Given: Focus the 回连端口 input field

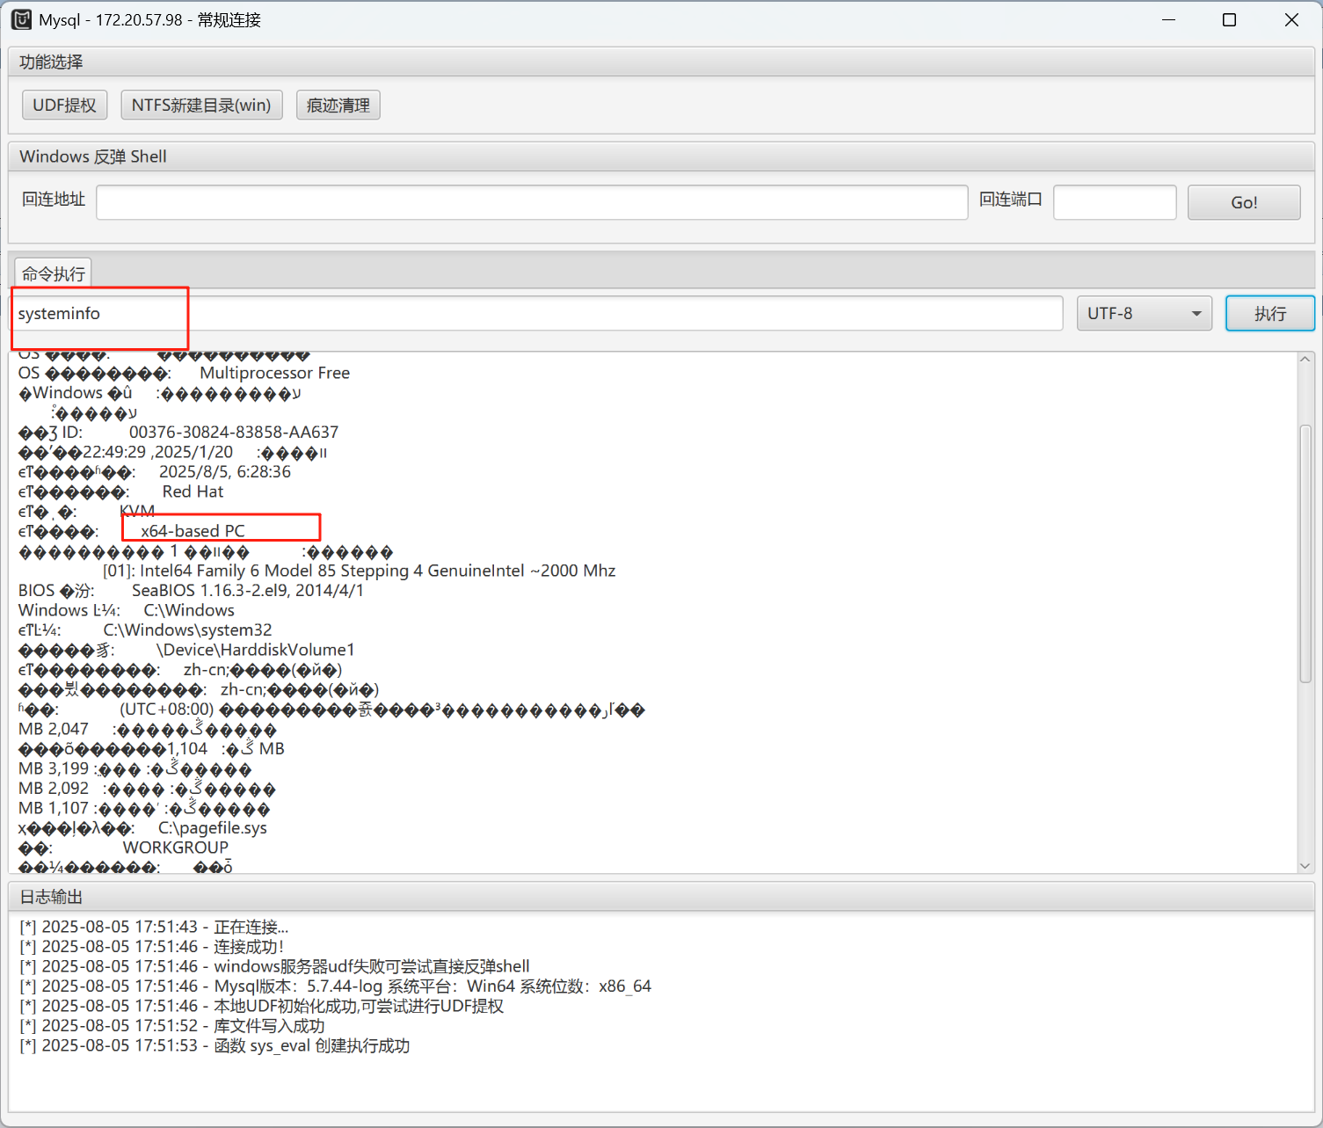Looking at the screenshot, I should 1115,202.
